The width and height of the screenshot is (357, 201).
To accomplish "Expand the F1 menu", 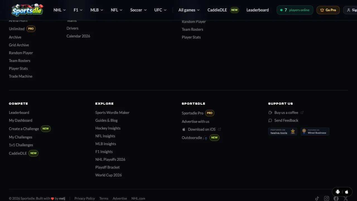I will (x=78, y=10).
